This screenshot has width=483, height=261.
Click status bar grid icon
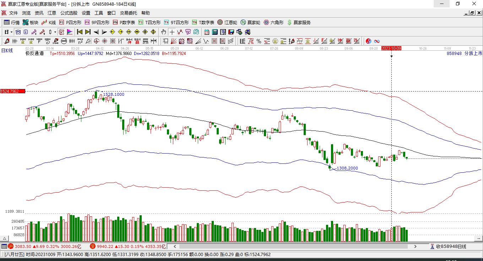click(4, 246)
